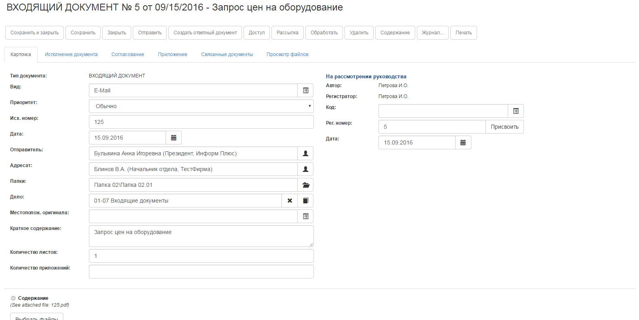
Task: Open case book icon in Дело field
Action: coord(305,201)
